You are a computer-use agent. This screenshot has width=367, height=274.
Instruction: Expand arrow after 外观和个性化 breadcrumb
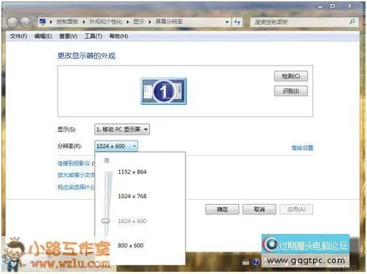[x=127, y=22]
